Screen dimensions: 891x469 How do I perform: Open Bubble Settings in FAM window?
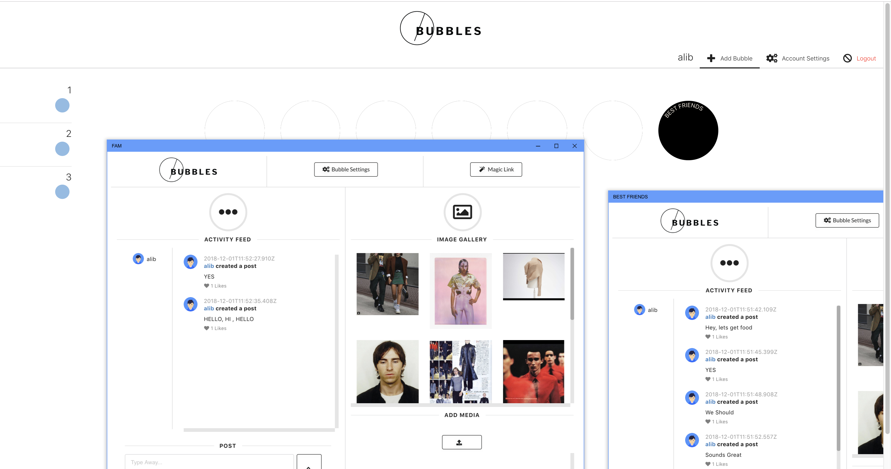tap(346, 170)
